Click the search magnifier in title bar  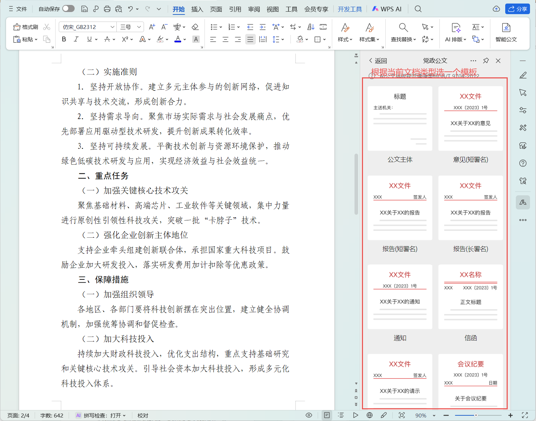click(418, 9)
